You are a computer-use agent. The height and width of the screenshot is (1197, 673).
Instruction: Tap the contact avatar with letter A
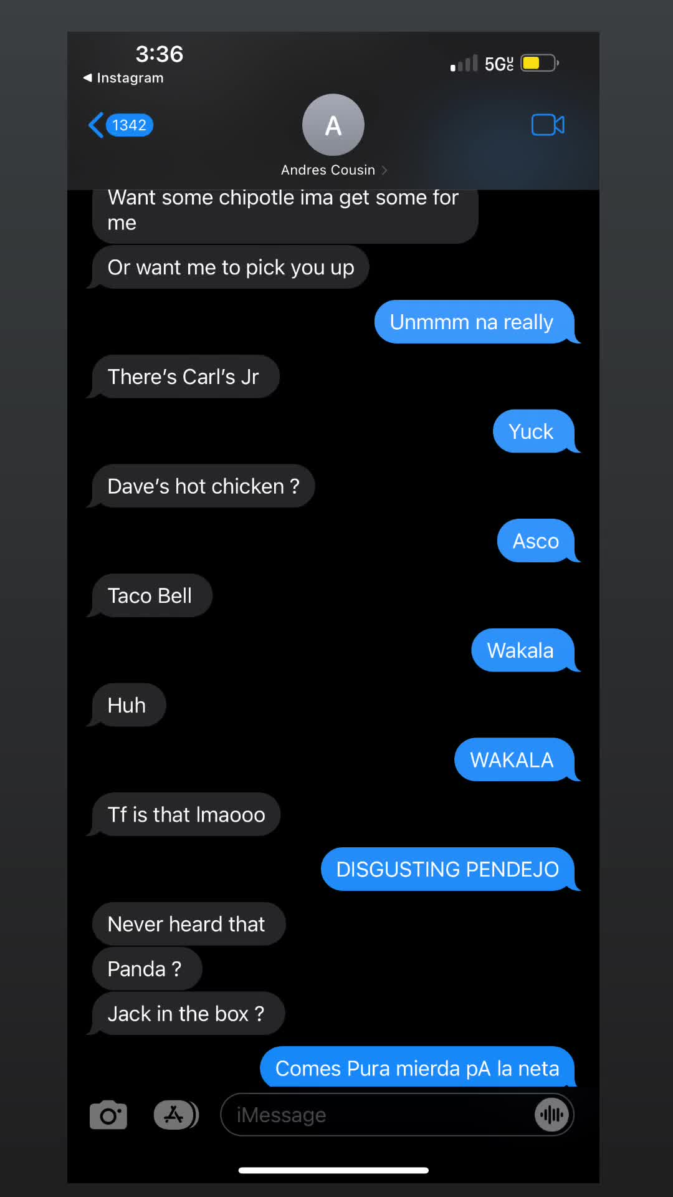333,125
